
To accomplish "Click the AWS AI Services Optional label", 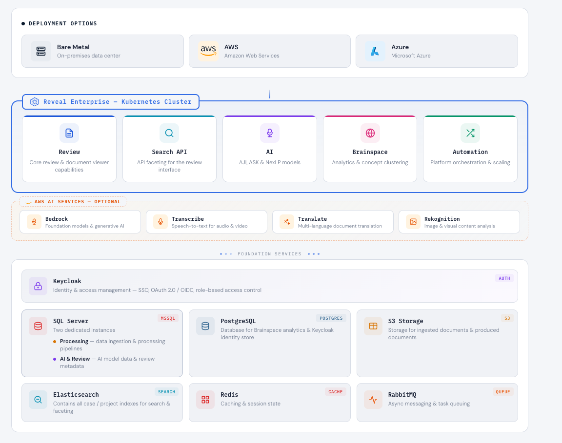I will [73, 202].
